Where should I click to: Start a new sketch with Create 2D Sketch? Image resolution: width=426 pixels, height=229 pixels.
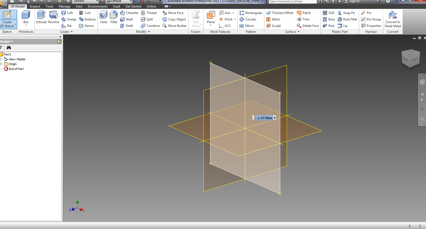(x=8, y=19)
